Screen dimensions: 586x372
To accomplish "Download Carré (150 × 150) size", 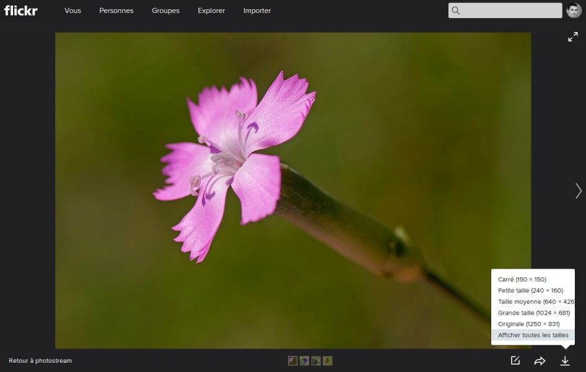I will click(522, 279).
